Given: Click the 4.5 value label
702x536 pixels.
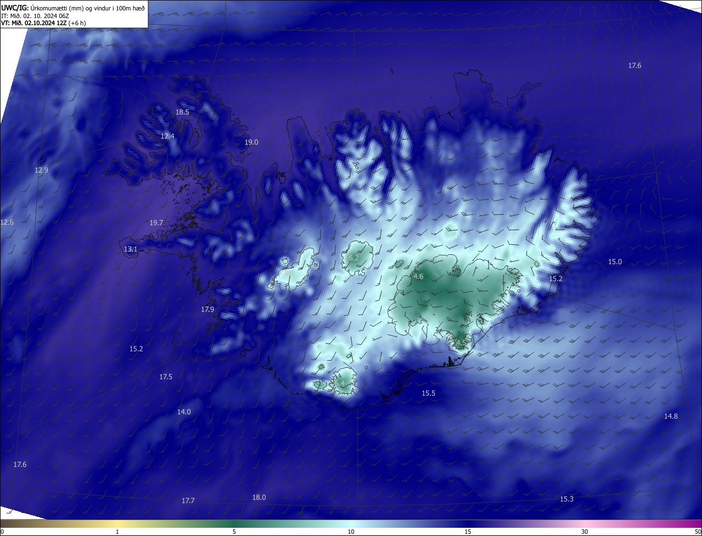Looking at the screenshot, I should pyautogui.click(x=461, y=343).
